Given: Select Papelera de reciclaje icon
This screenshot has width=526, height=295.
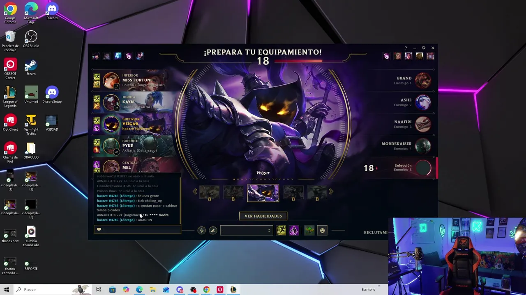Looking at the screenshot, I should click(x=10, y=41).
